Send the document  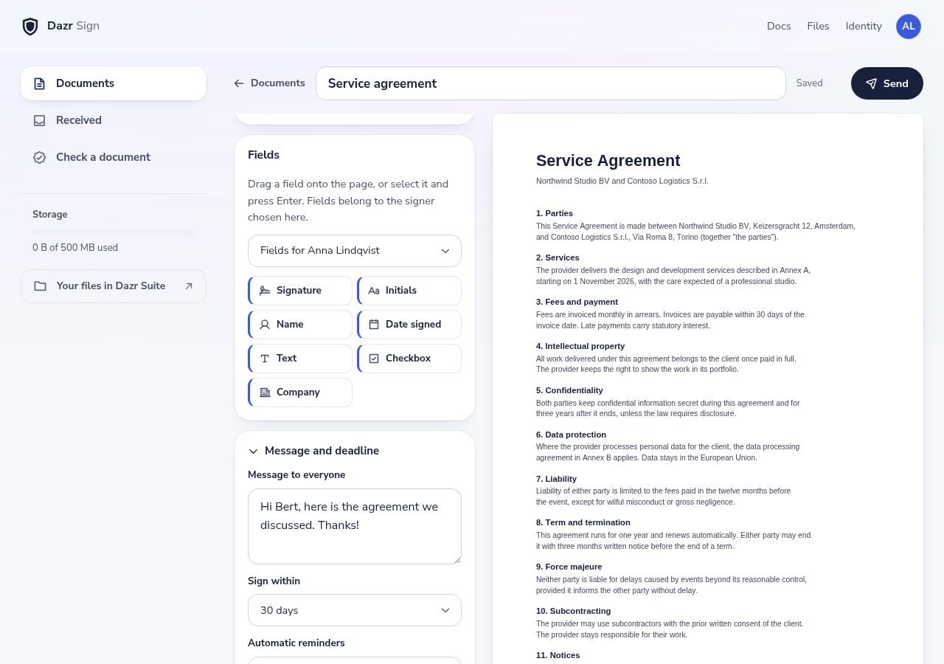click(887, 83)
